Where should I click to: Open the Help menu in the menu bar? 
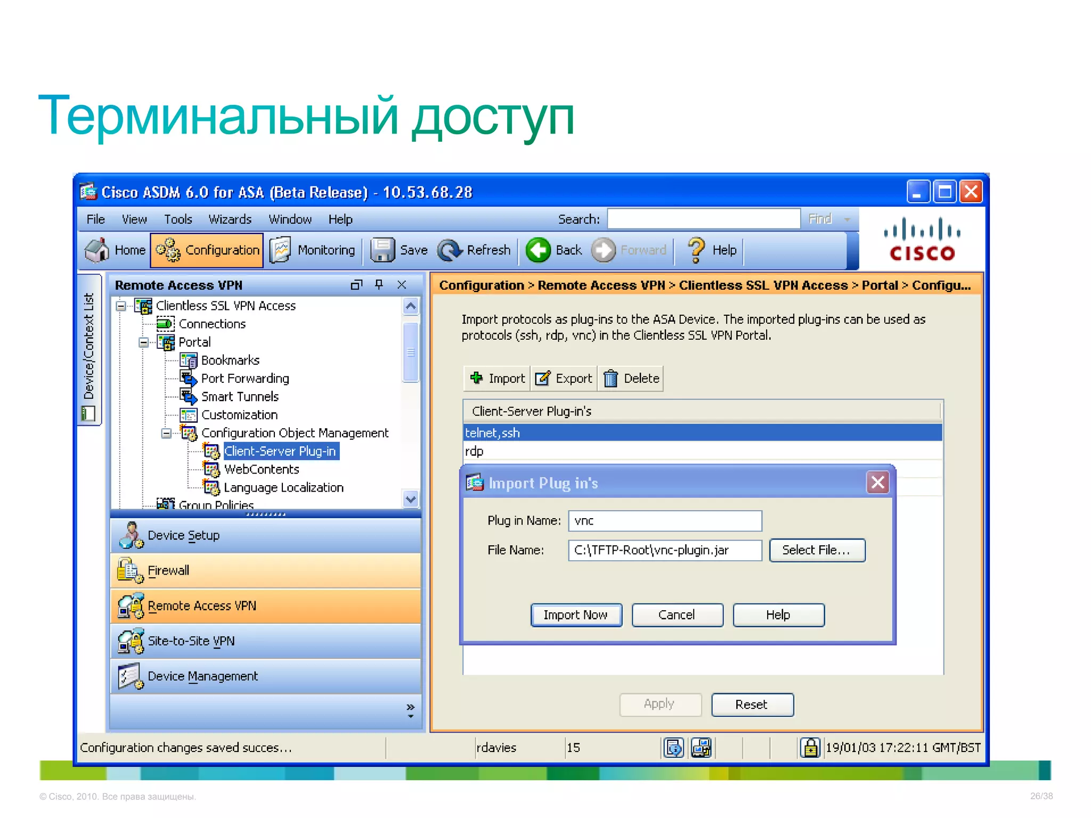[x=340, y=219]
